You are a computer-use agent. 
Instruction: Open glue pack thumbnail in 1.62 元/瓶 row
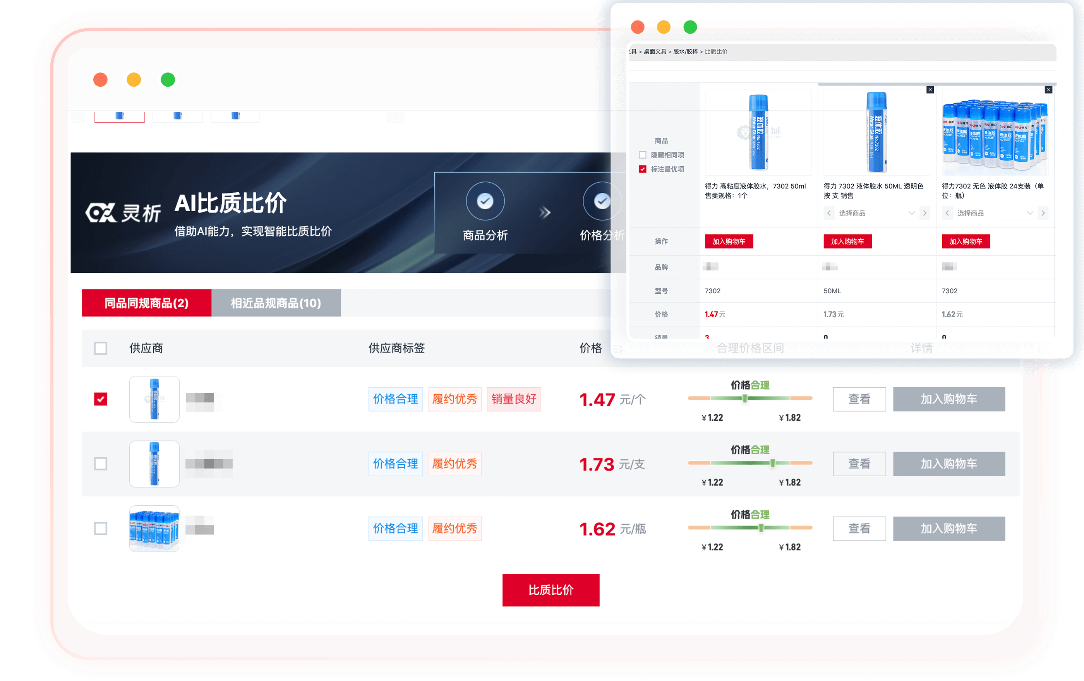(154, 529)
